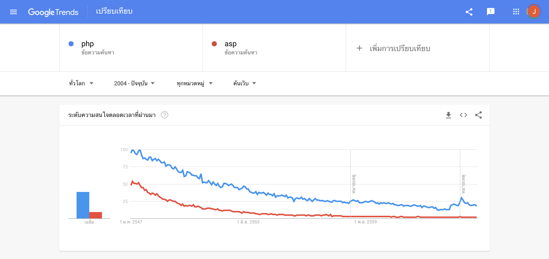Click the blue php average bar
Image resolution: width=549 pixels, height=259 pixels.
83,205
